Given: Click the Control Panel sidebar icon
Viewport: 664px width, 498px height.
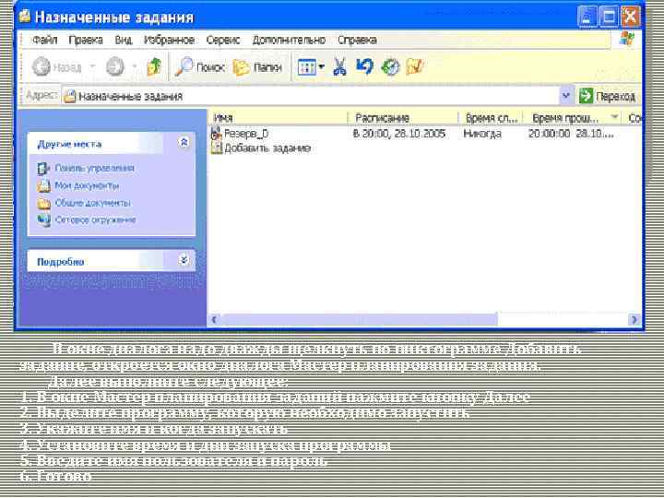Looking at the screenshot, I should (43, 169).
